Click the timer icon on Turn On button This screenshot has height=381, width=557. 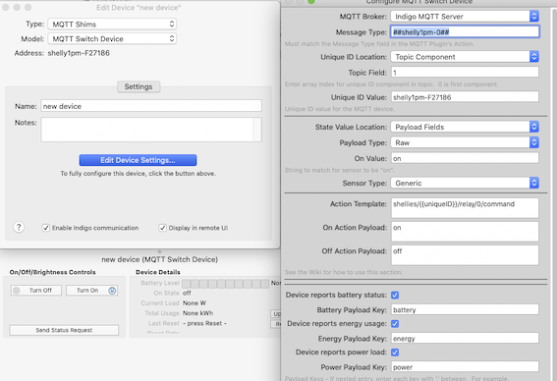(x=112, y=291)
